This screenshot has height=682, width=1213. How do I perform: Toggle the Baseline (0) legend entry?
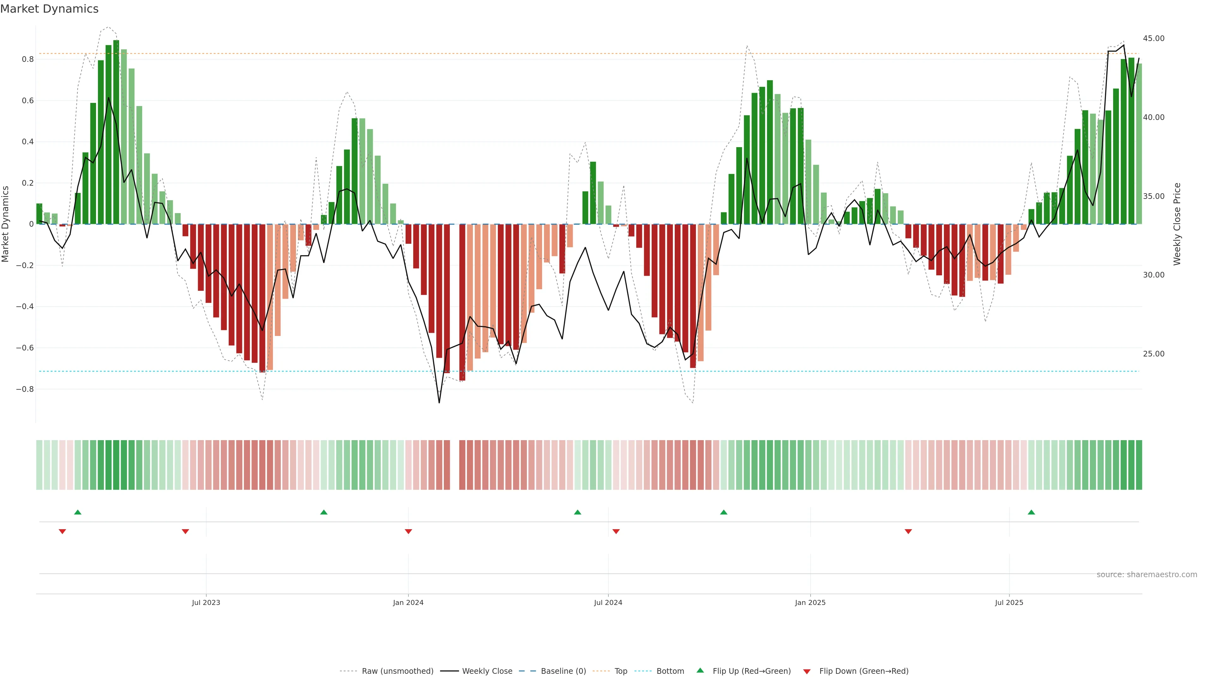(563, 671)
